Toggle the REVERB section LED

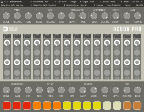(x=69, y=84)
